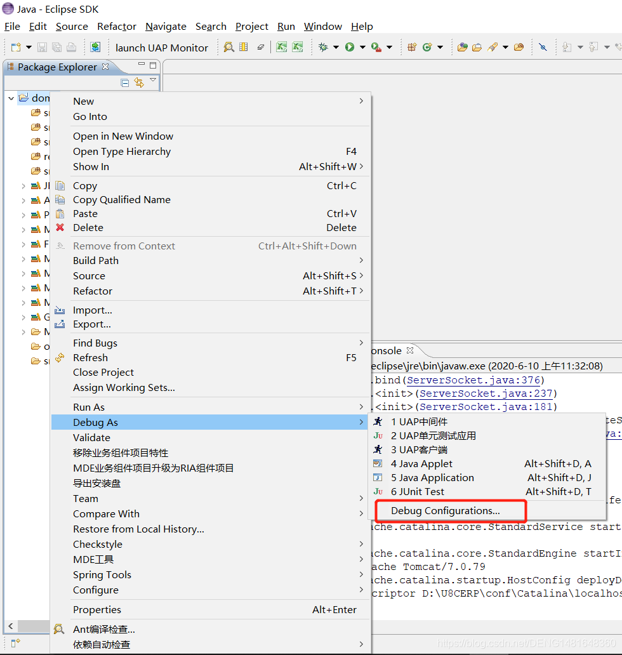Click the Import icon in context menu
Image resolution: width=622 pixels, height=655 pixels.
pyautogui.click(x=60, y=310)
